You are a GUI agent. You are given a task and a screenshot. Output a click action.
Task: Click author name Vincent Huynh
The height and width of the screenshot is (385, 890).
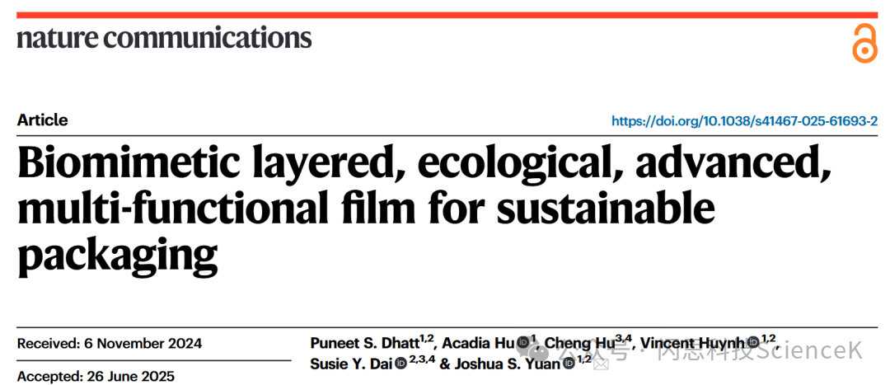(692, 343)
